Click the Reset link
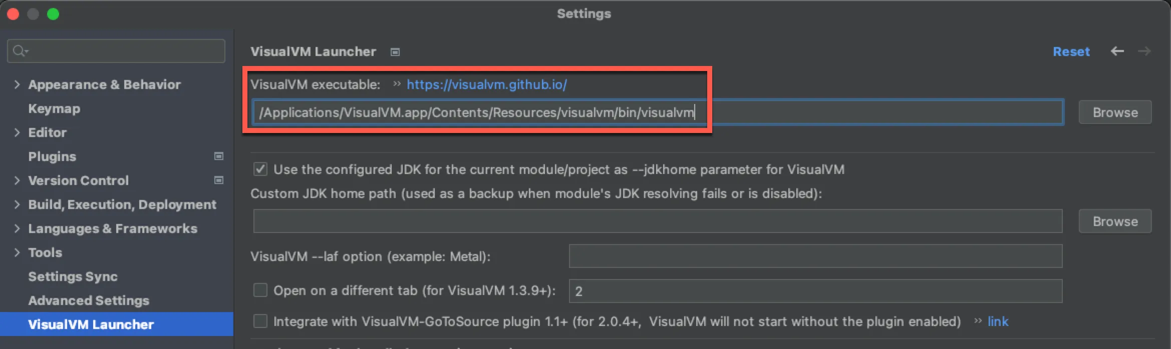This screenshot has height=349, width=1171. 1071,51
